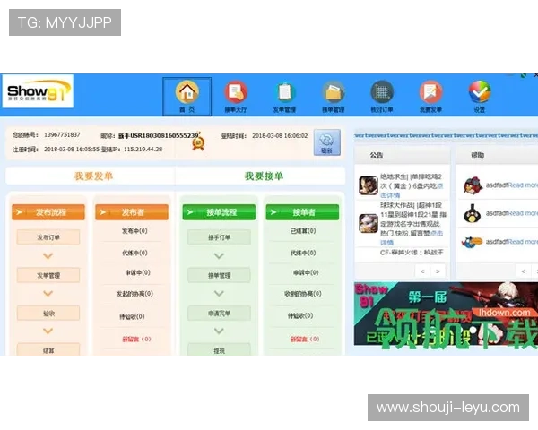Viewport: 538px width, 430px height.
Task: Open 已结算(0) in the receiver list
Action: coord(303,231)
